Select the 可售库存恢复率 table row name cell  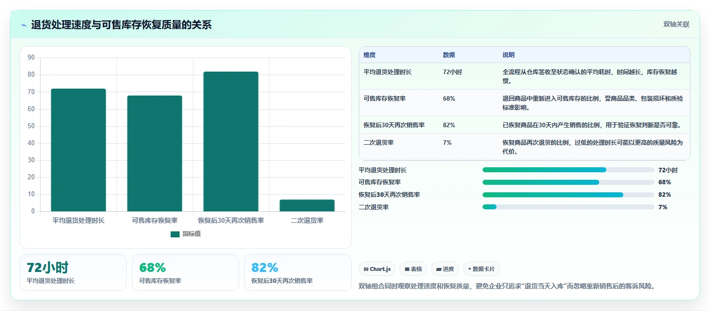pos(385,99)
